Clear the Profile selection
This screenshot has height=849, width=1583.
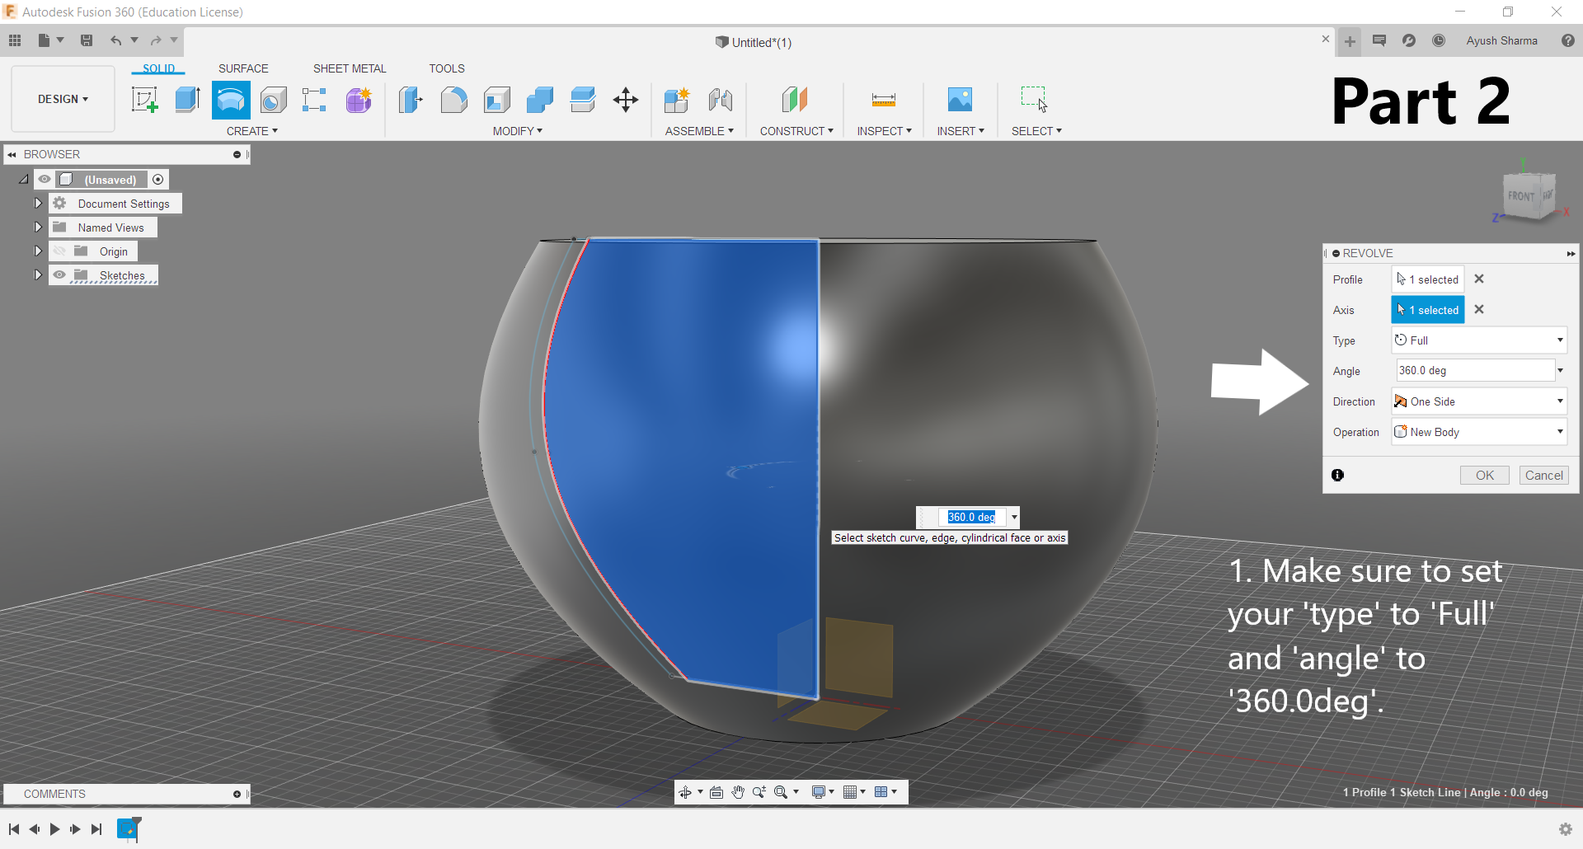pos(1479,279)
